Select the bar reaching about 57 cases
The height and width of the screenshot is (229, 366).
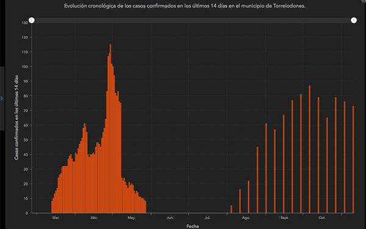(x=274, y=171)
